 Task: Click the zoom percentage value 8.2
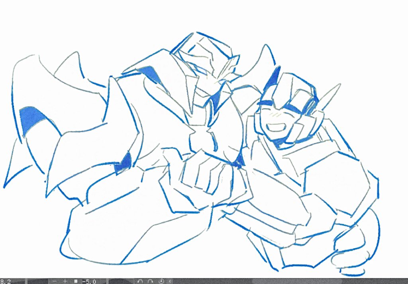pos(6,281)
